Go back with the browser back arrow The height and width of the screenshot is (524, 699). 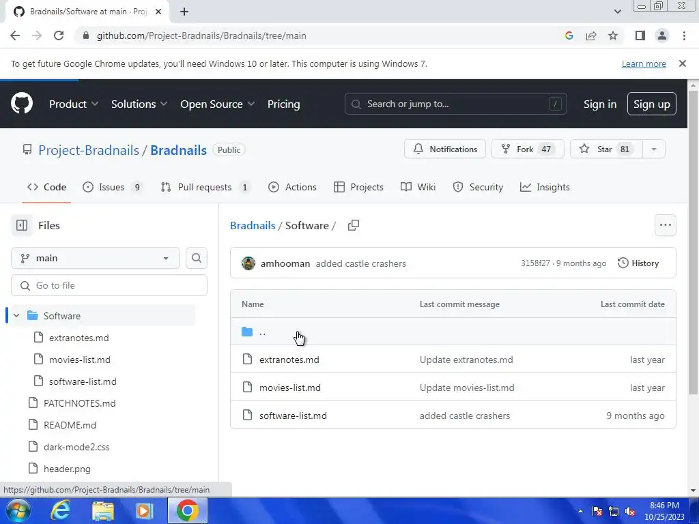[15, 35]
